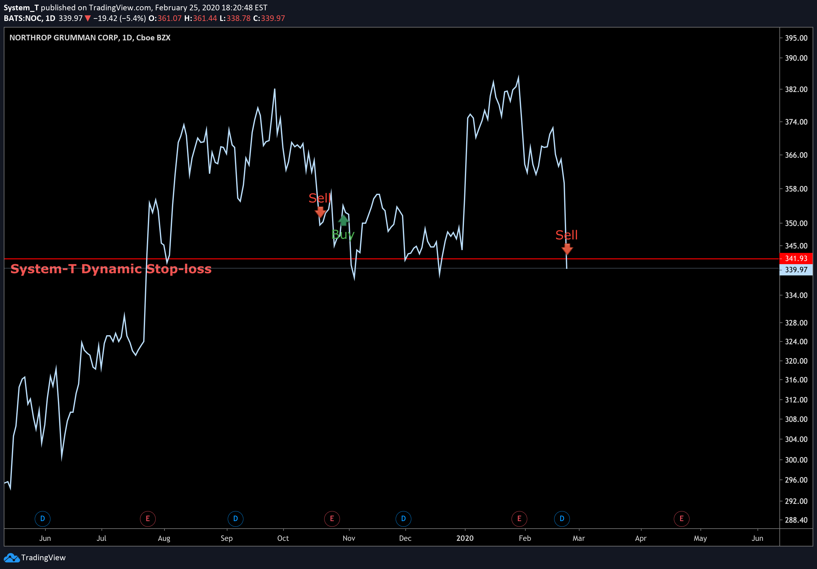Click the Mar label on time axis
The width and height of the screenshot is (817, 569).
(x=579, y=538)
